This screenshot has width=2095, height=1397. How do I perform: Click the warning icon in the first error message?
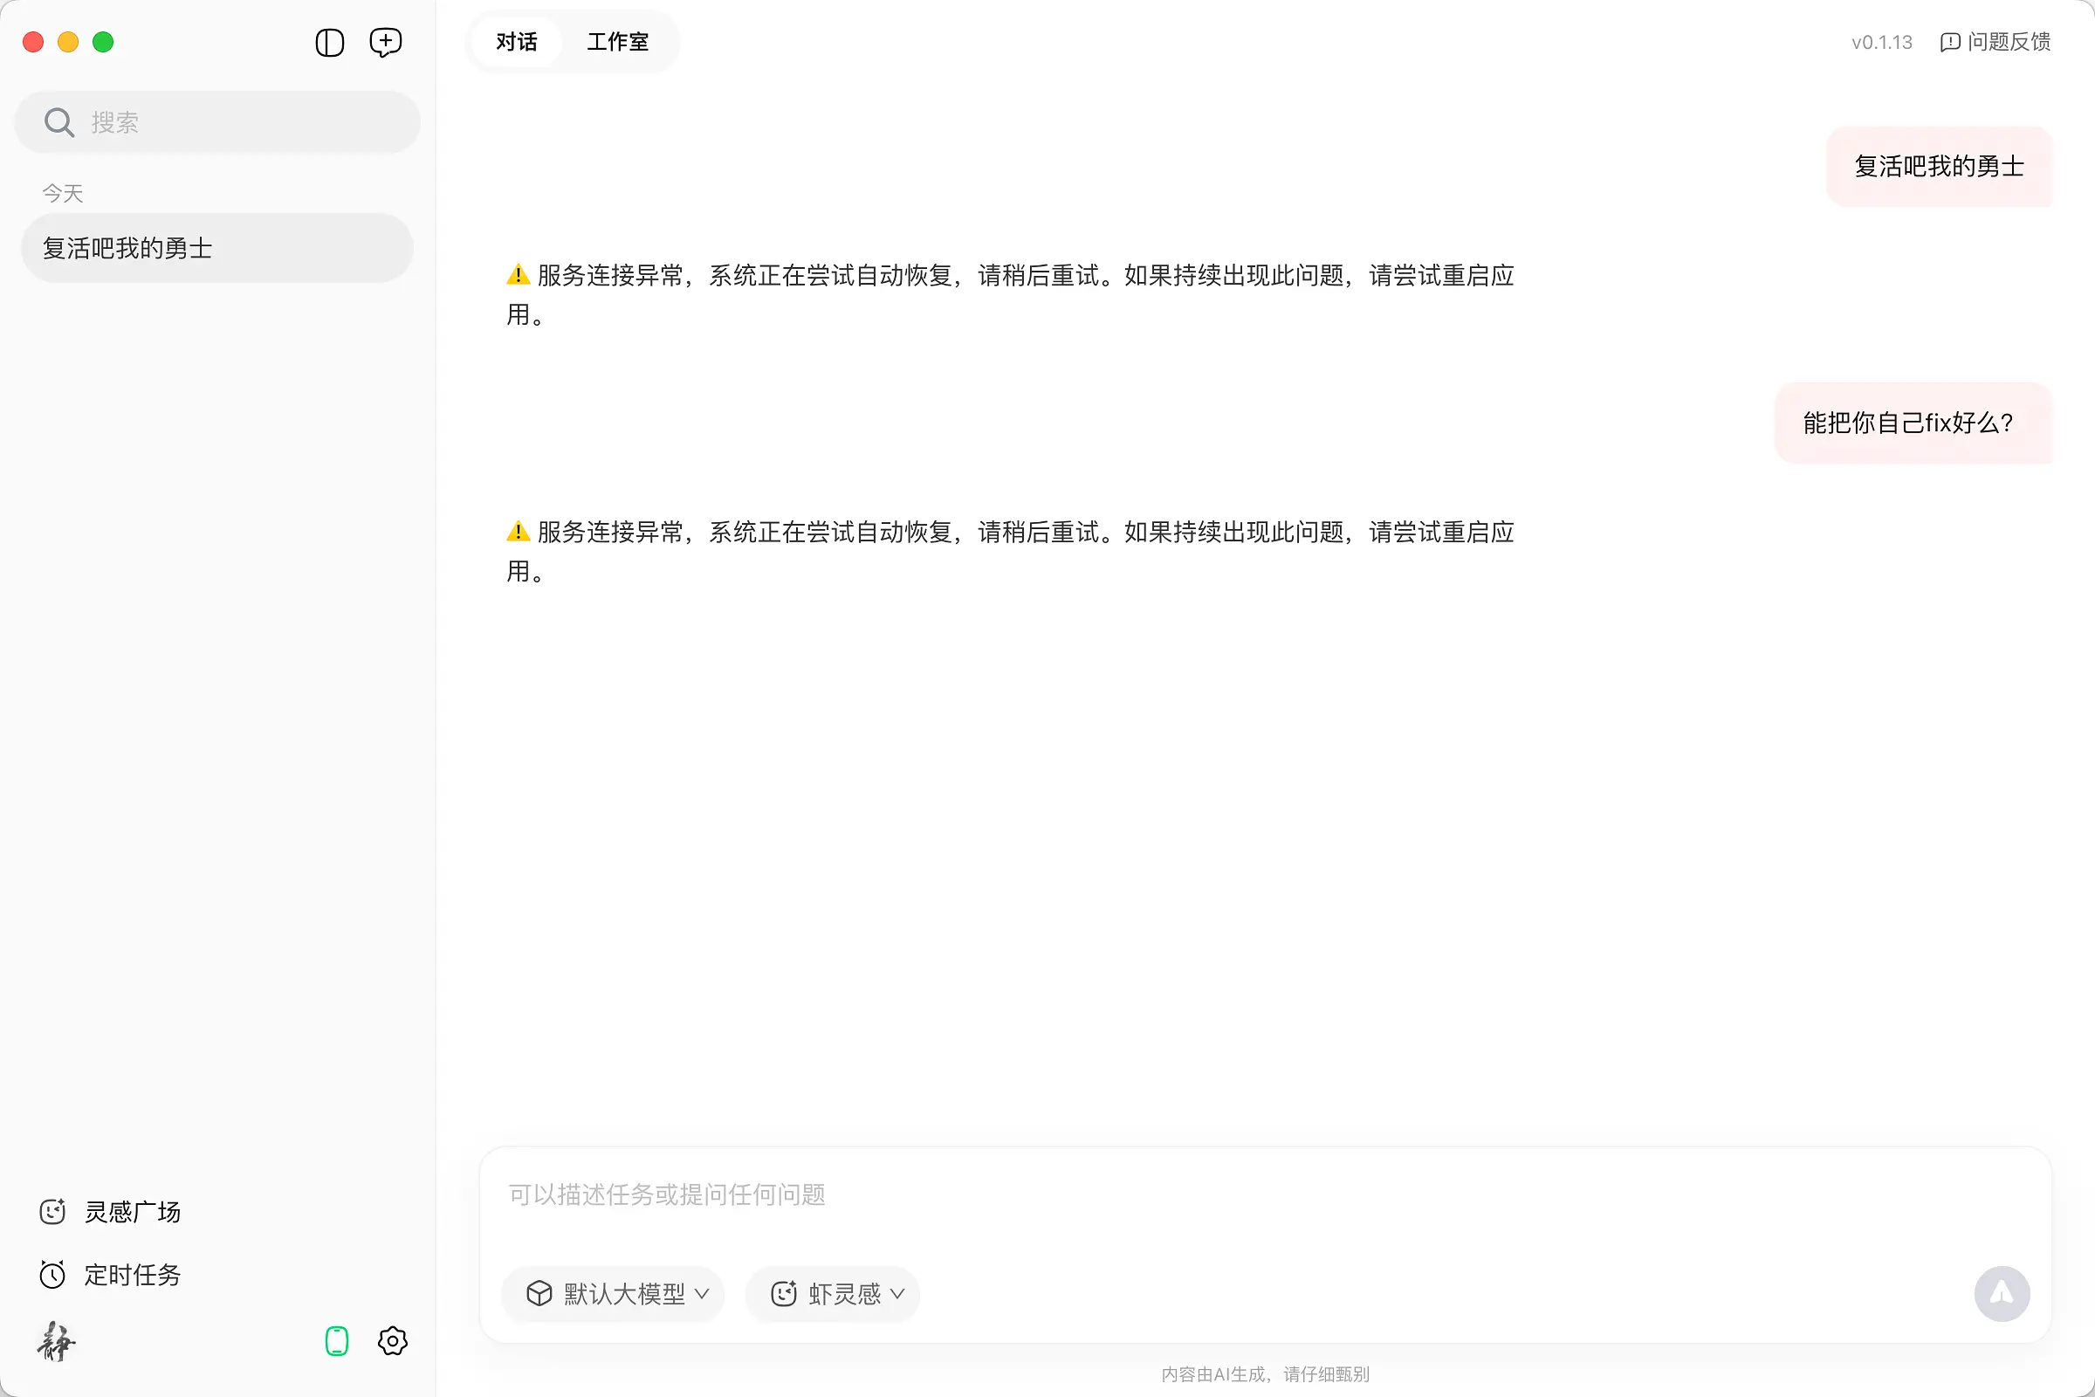(518, 274)
